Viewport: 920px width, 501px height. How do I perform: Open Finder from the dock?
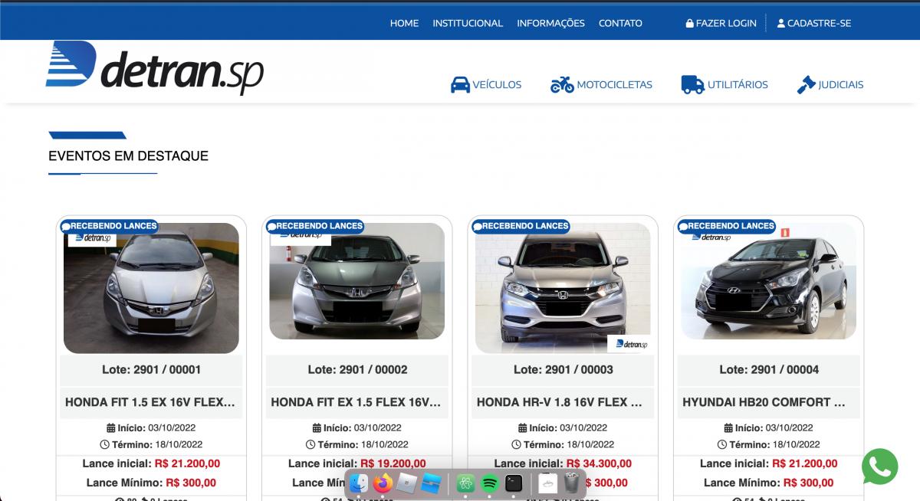[359, 483]
